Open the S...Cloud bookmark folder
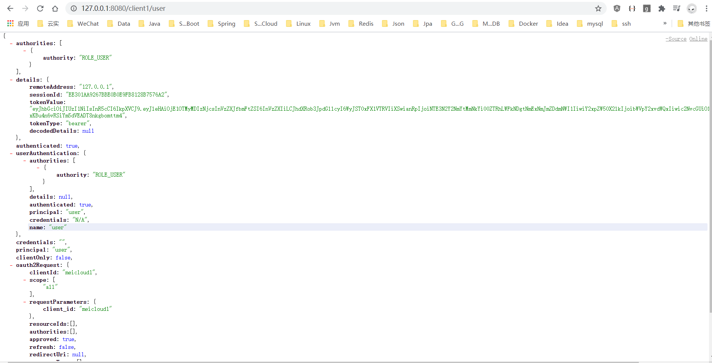The width and height of the screenshot is (712, 363). click(261, 23)
